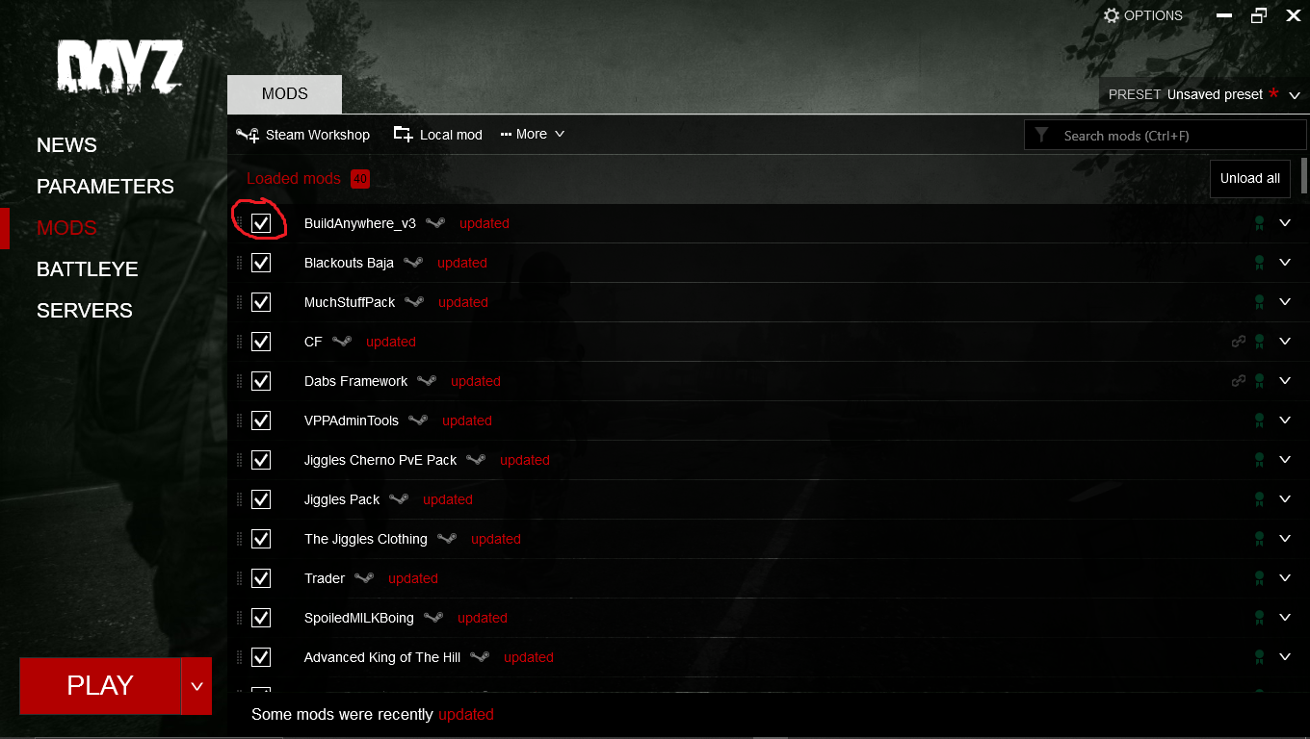Image resolution: width=1310 pixels, height=739 pixels.
Task: Open the More dropdown menu
Action: [533, 134]
